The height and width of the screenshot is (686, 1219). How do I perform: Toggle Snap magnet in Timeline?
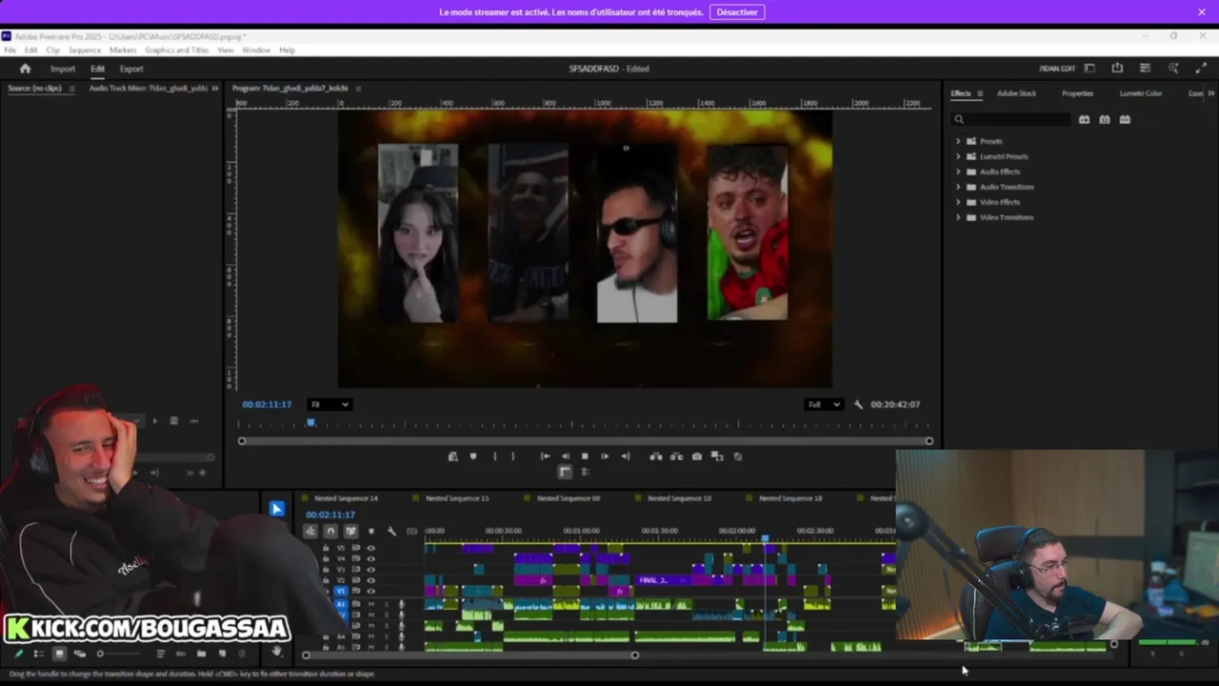(330, 531)
